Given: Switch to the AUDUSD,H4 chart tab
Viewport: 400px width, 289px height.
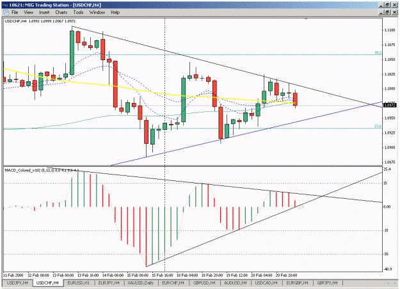Looking at the screenshot, I should (236, 283).
